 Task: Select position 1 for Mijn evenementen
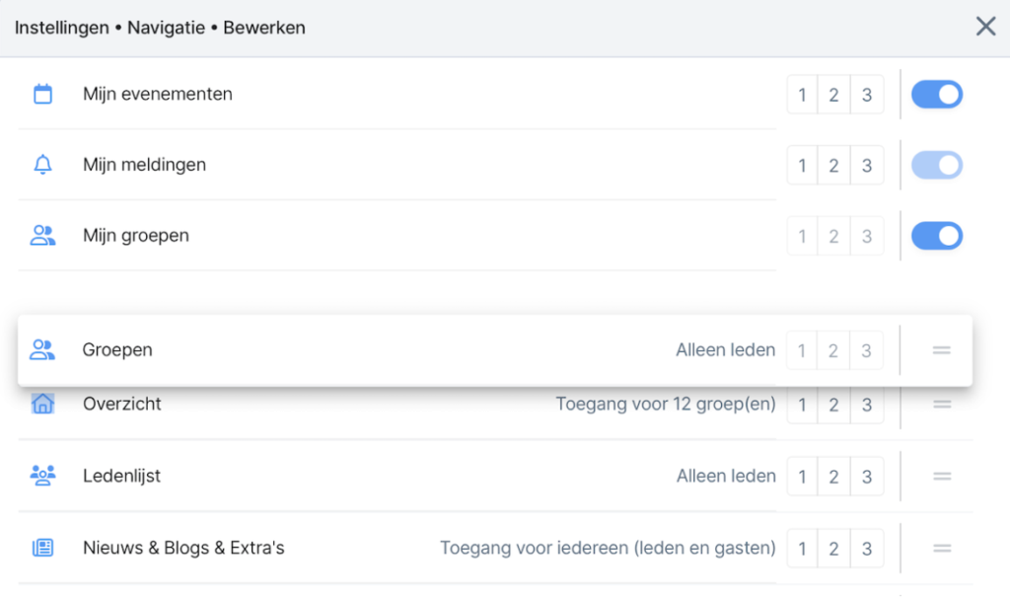[x=802, y=96]
